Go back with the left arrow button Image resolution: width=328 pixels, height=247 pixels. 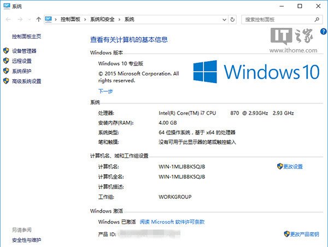tap(8, 20)
